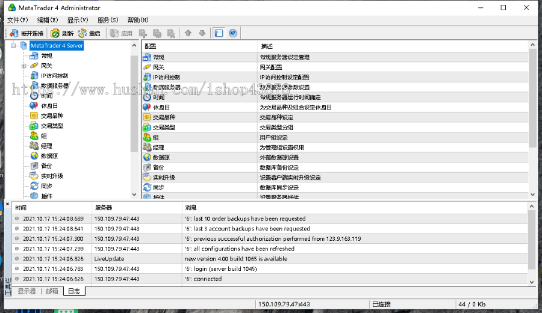
Task: Click the 重启 restart toolbar button
Action: (x=89, y=33)
